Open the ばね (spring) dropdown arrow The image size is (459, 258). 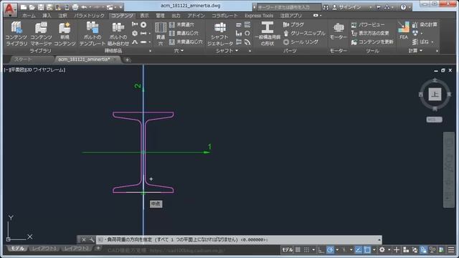pos(432,42)
